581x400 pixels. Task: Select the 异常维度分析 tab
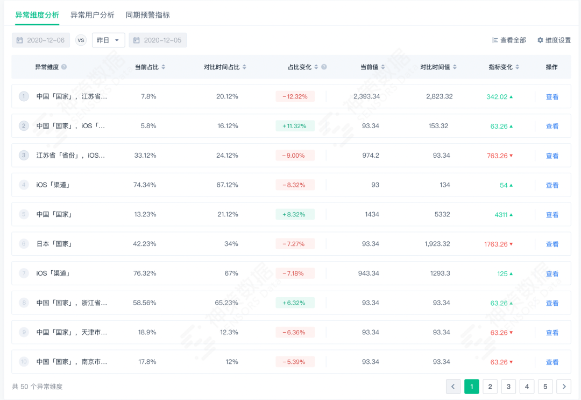[x=37, y=15]
